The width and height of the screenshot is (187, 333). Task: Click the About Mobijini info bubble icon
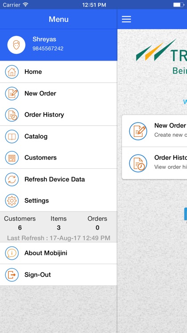[x=12, y=253]
